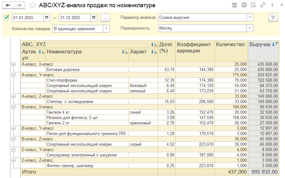Click the filter funnel button
The height and width of the screenshot is (178, 285).
tap(273, 18)
